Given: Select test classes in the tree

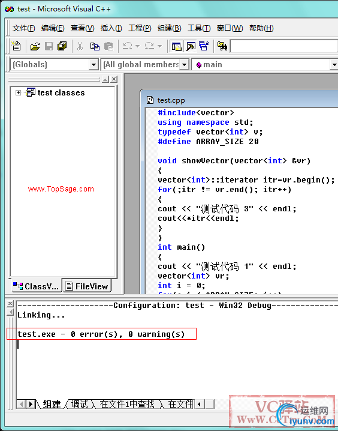Looking at the screenshot, I should coord(61,93).
